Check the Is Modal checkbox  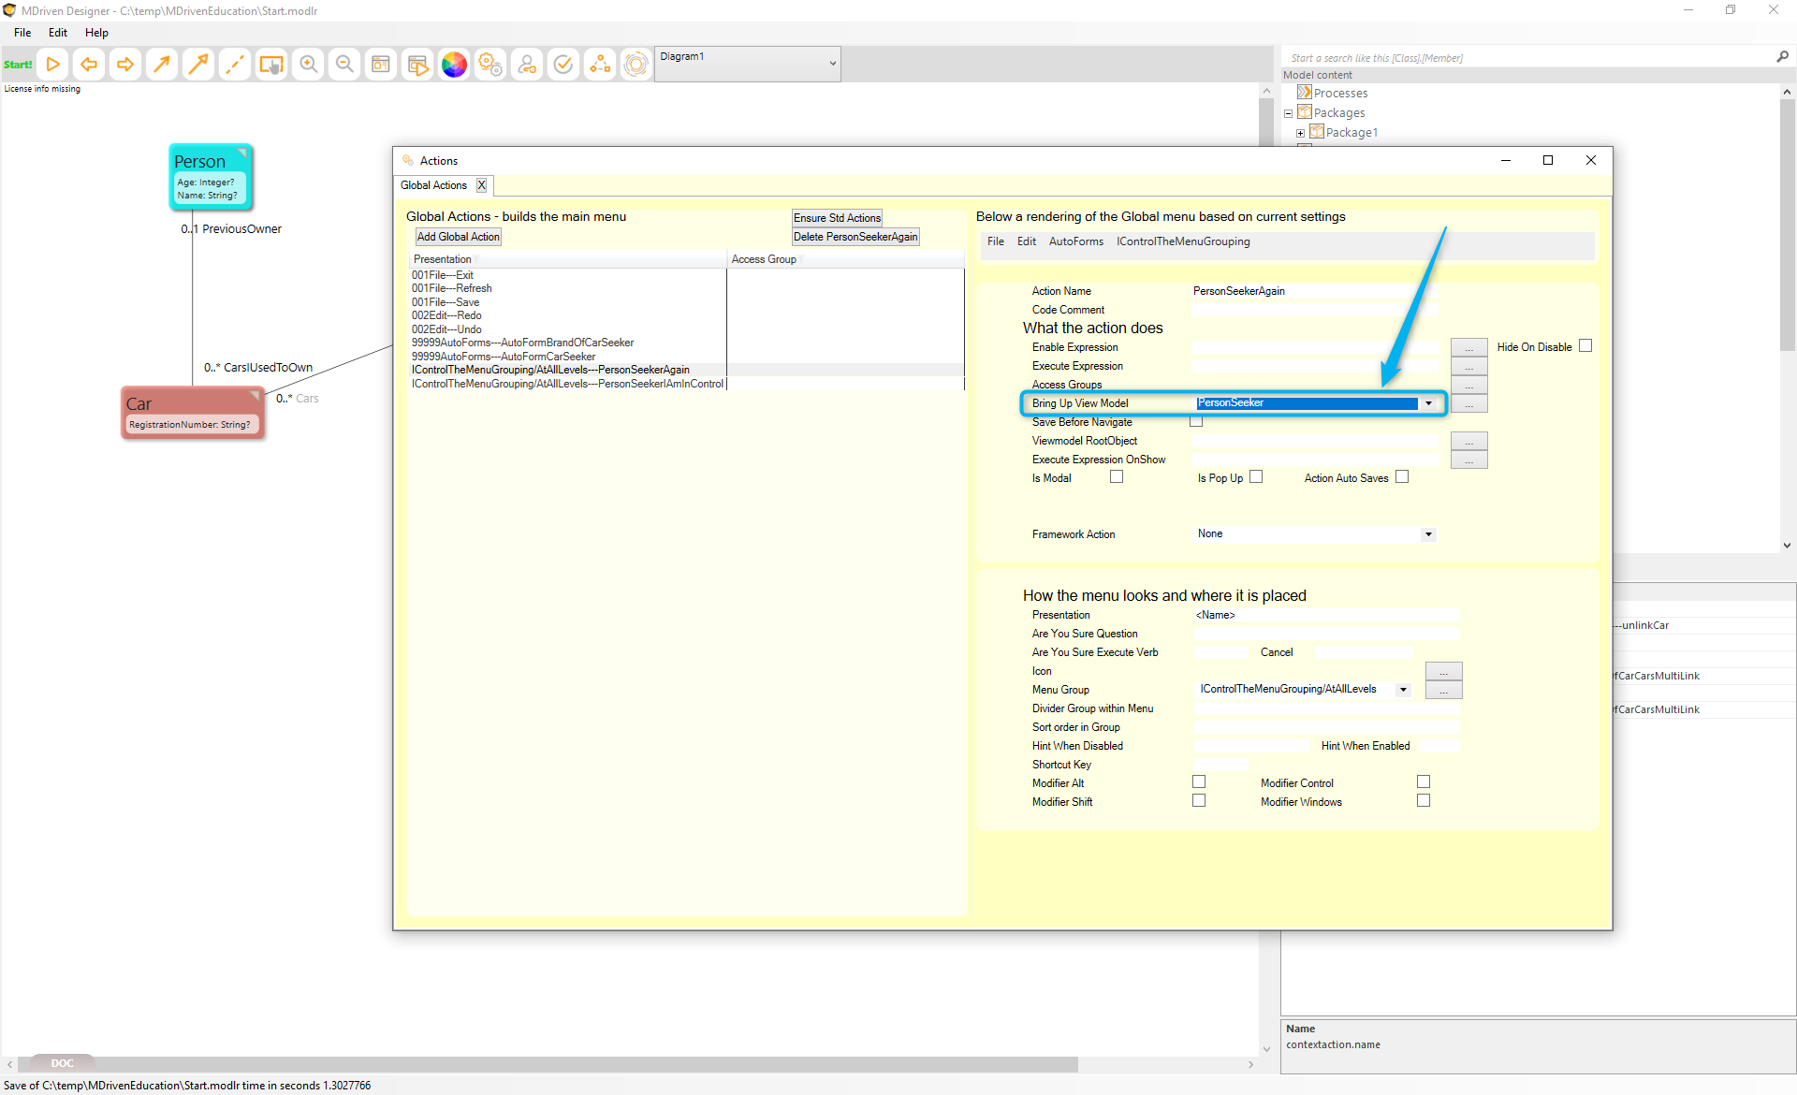point(1117,477)
